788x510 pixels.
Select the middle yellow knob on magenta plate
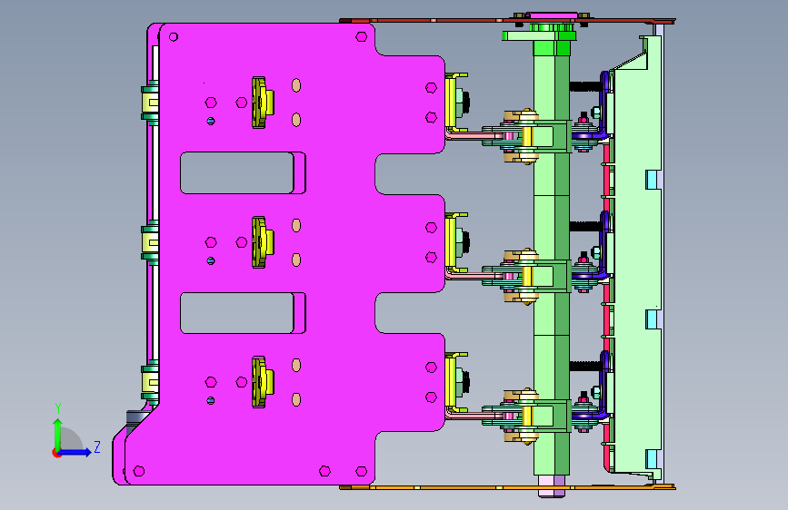[263, 242]
